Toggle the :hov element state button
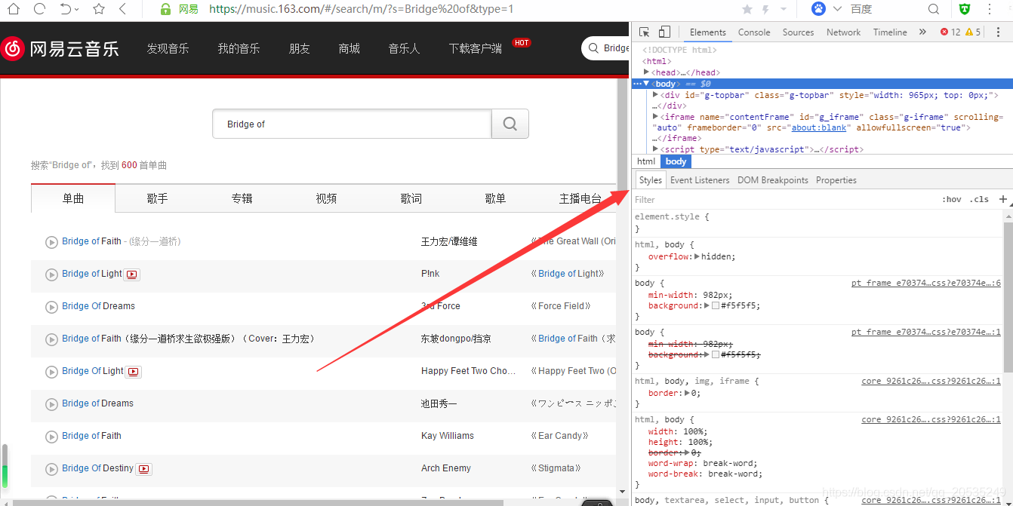Image resolution: width=1013 pixels, height=506 pixels. click(952, 200)
